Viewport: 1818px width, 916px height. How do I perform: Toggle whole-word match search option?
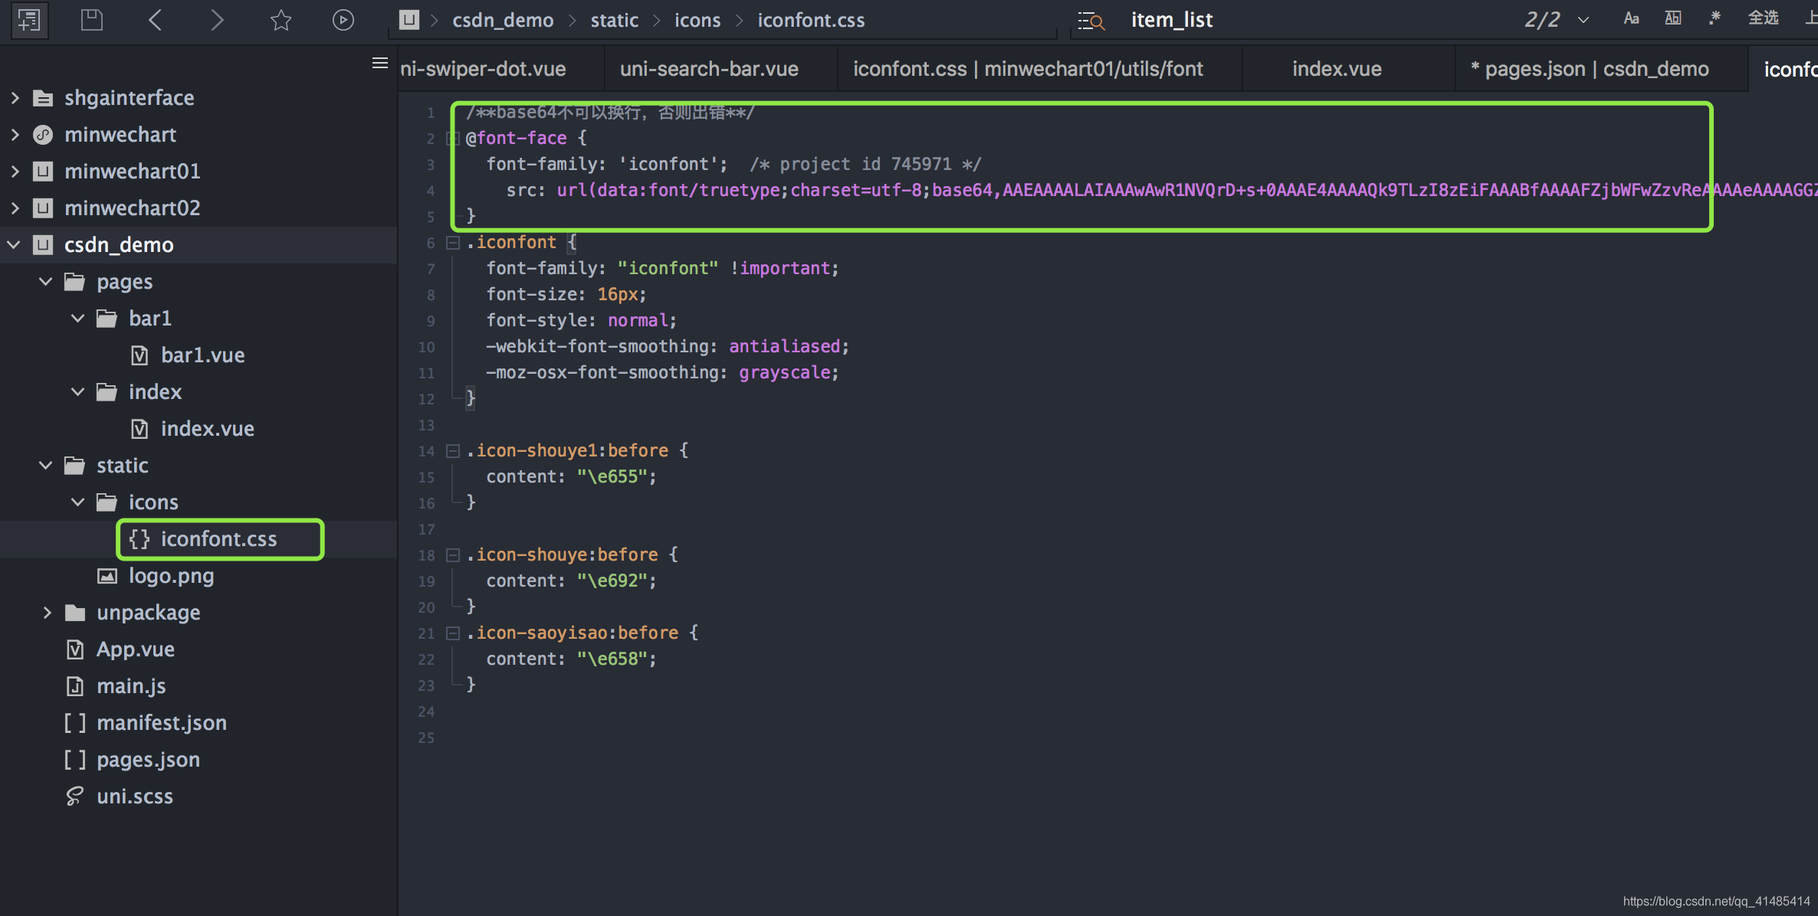click(x=1673, y=19)
